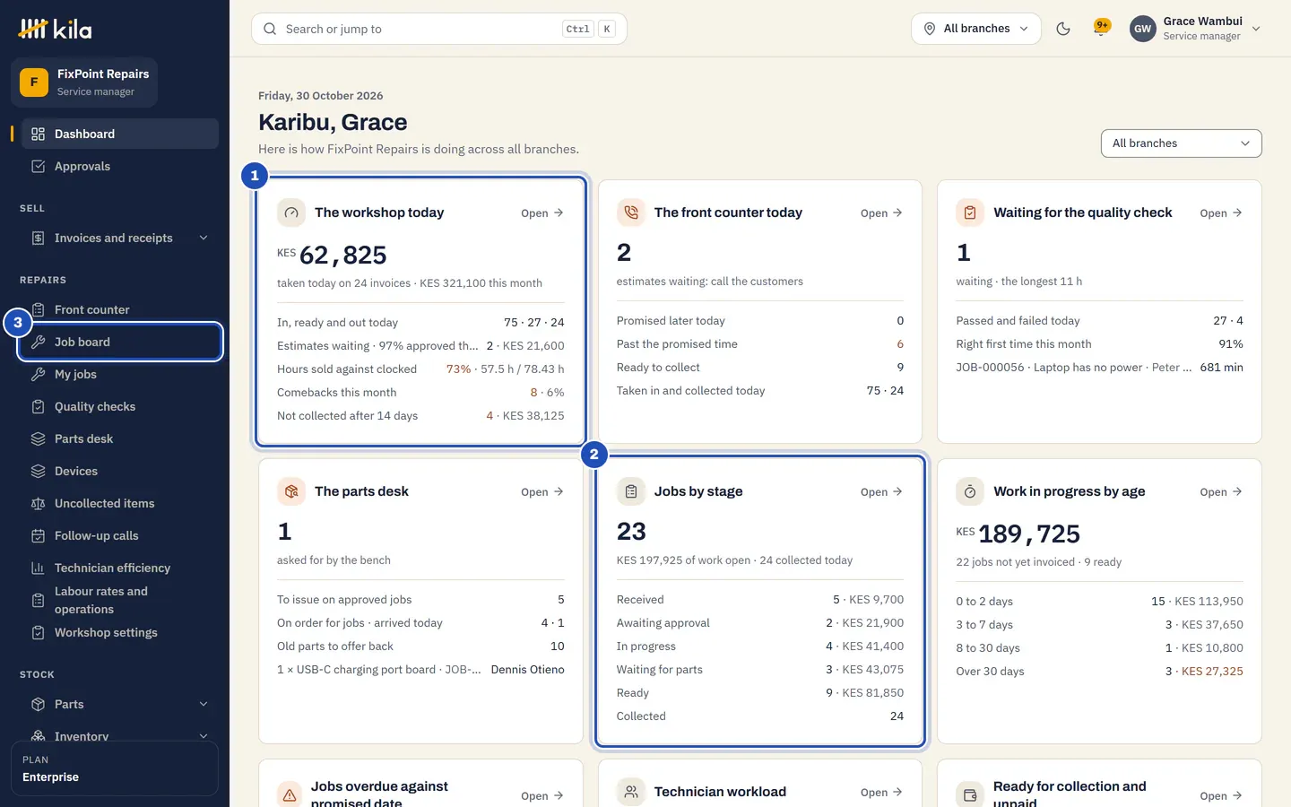Image resolution: width=1291 pixels, height=807 pixels.
Task: Click the Uncollected items scales icon
Action: [x=38, y=503]
